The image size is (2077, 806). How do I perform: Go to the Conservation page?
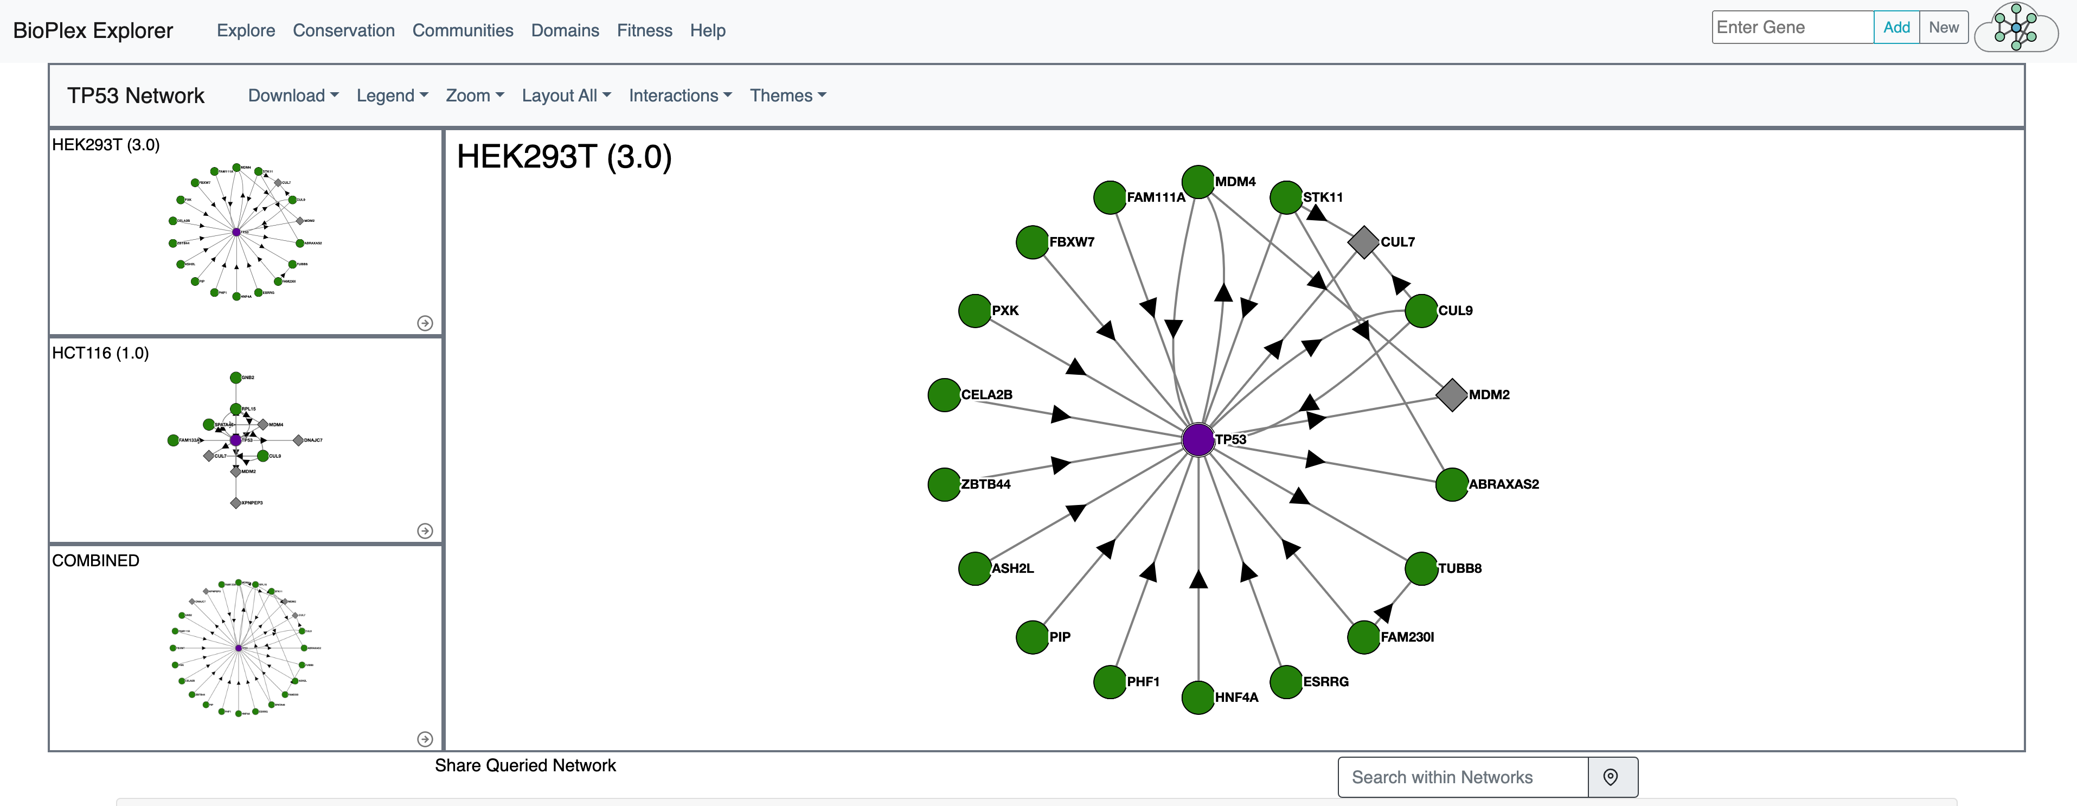[x=343, y=31]
